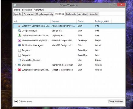133x109 pixels.
Task: Open the Dosya menu
Action: click(x=17, y=10)
